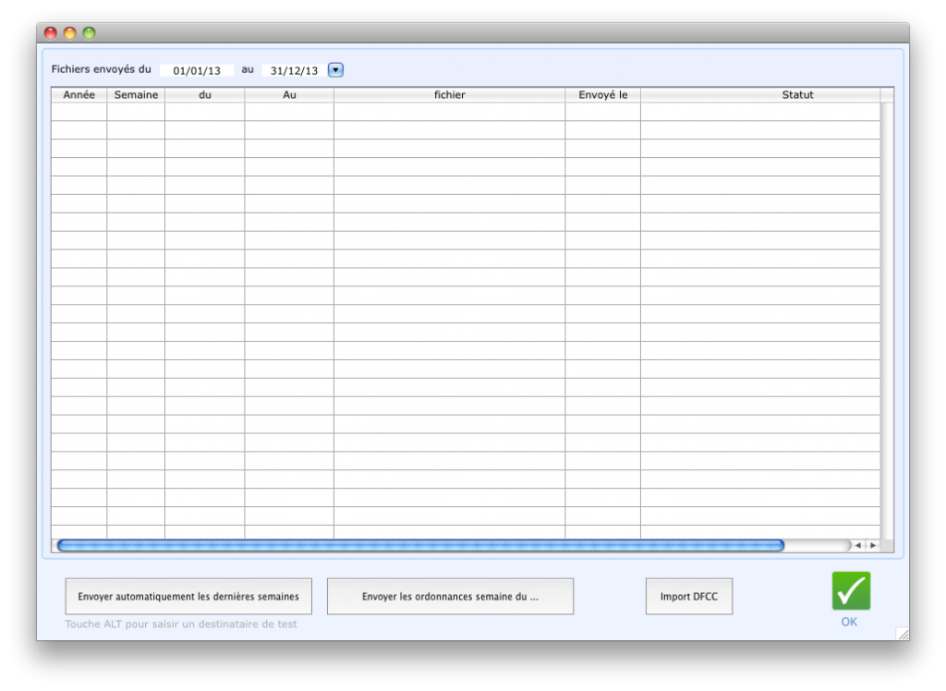Open the date range dropdown arrow

[x=335, y=70]
